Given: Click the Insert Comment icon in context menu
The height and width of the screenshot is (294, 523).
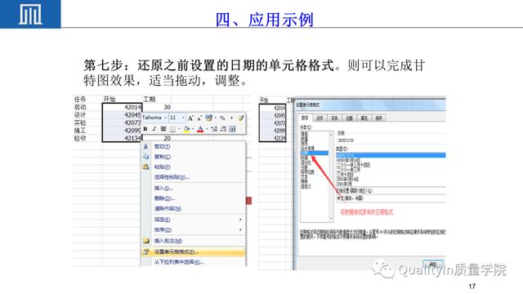Looking at the screenshot, I should click(x=145, y=240).
